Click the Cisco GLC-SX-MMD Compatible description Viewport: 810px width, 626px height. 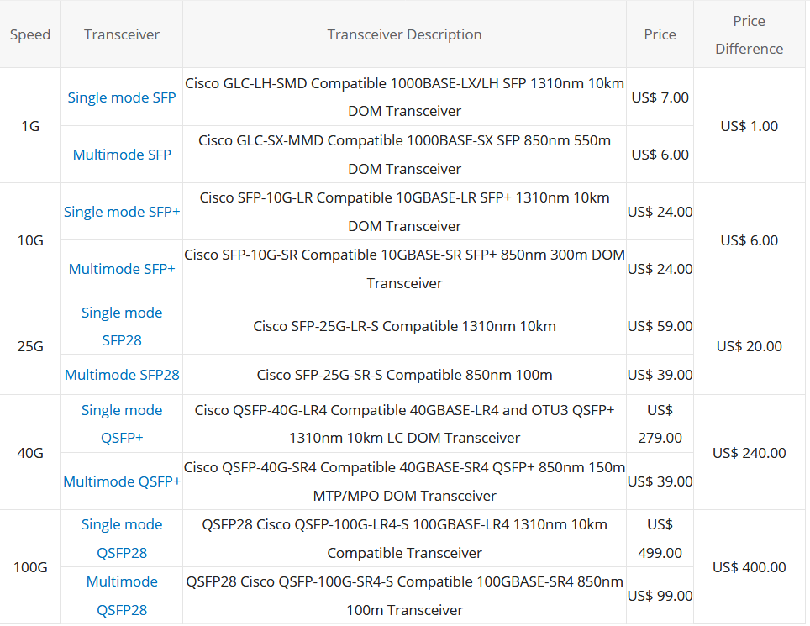[404, 155]
